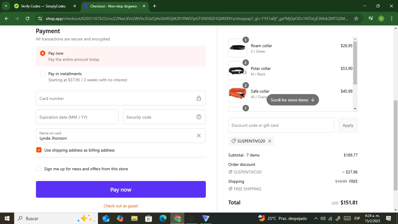
Task: Click the Discount code or gift card field
Action: tap(281, 125)
